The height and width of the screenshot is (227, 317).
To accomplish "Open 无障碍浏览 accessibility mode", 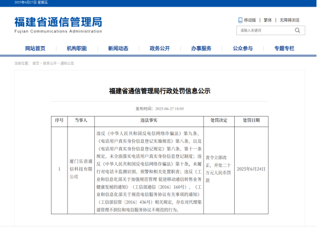I will click(x=289, y=20).
